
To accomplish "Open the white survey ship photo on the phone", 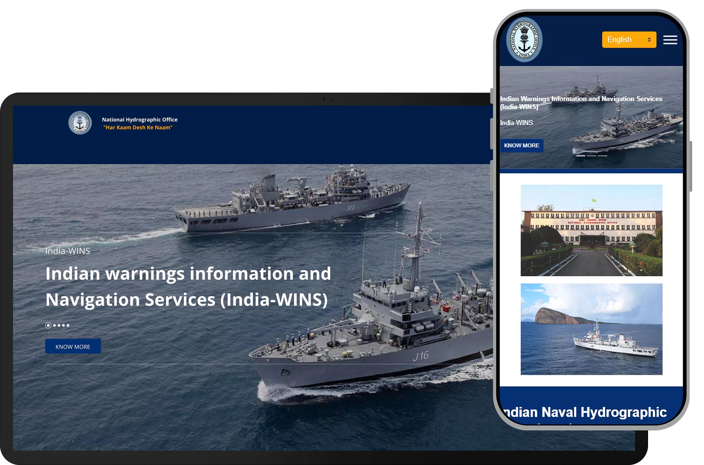I will [591, 329].
